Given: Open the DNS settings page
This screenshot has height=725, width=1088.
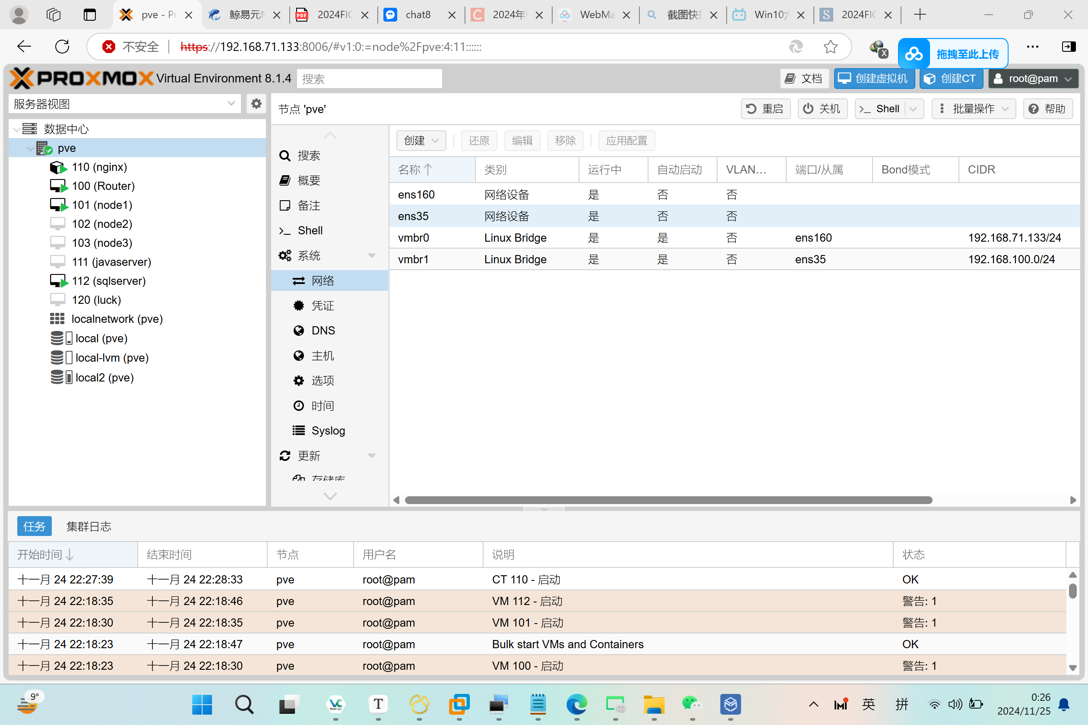Looking at the screenshot, I should click(323, 331).
